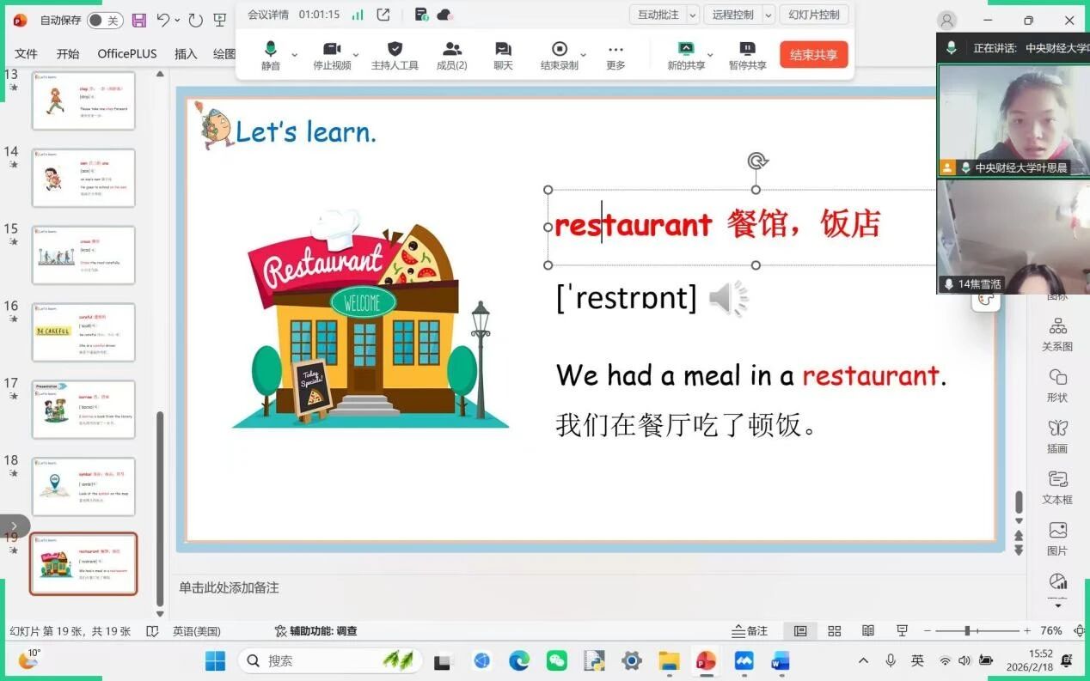Click the 互动批注 button

658,15
